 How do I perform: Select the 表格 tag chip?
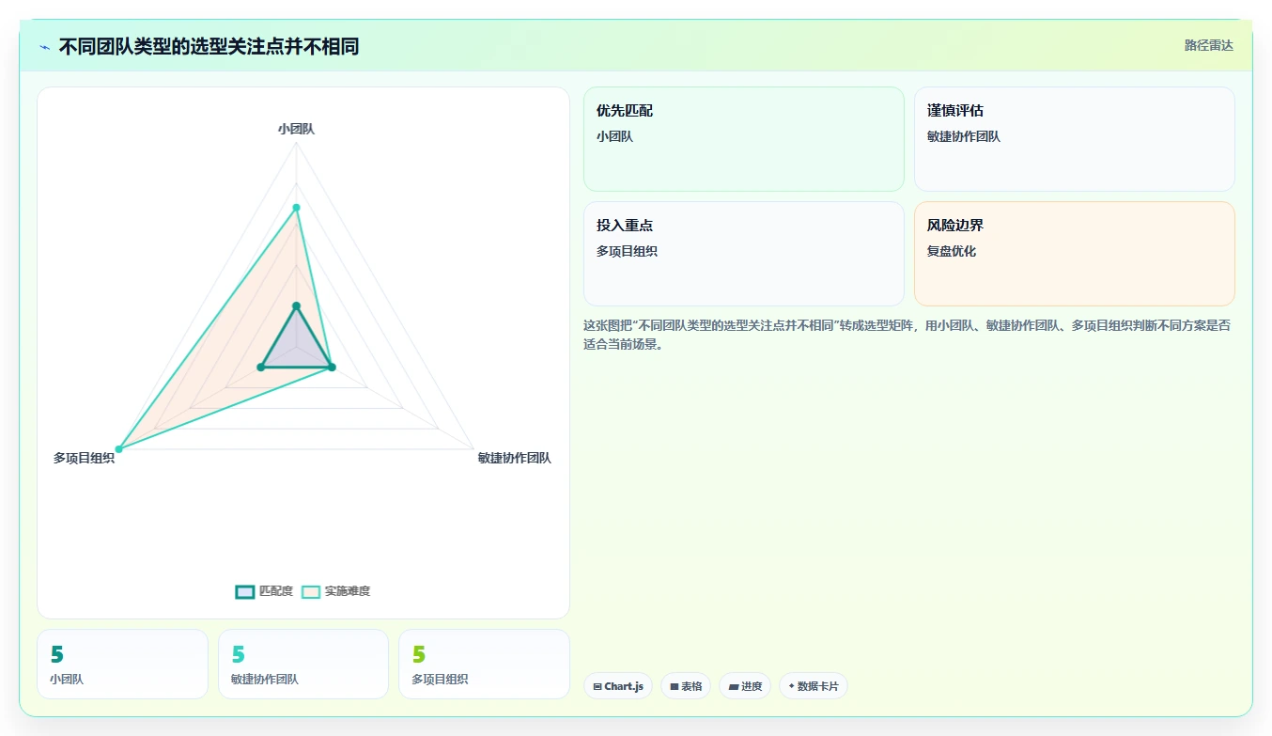(x=686, y=686)
